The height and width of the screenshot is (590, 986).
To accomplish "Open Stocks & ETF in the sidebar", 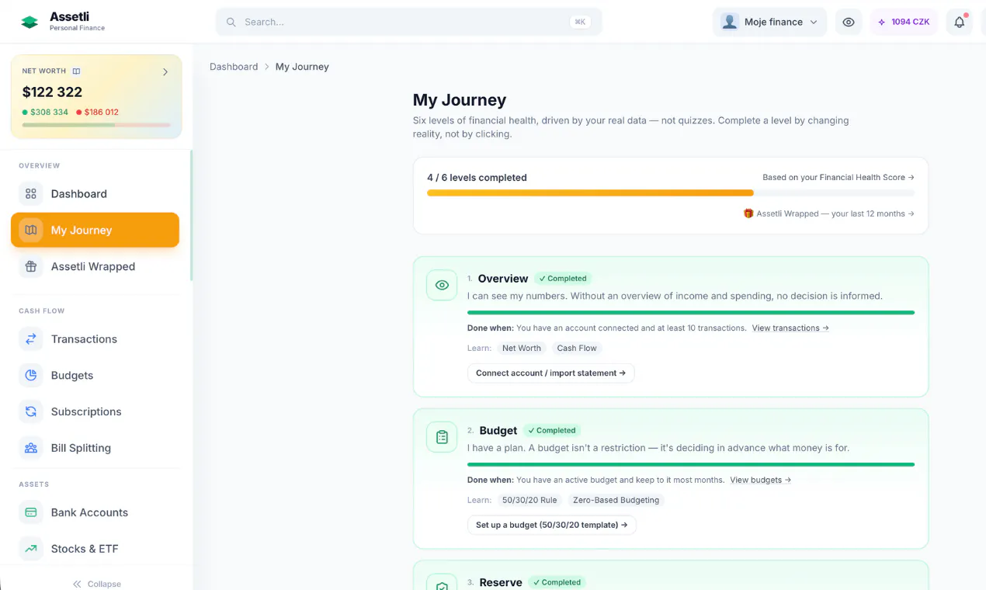I will point(95,549).
